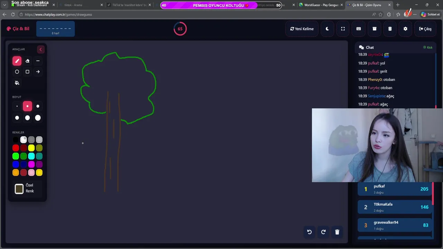The image size is (443, 249).
Task: Click the Çıkış exit button
Action: pos(425,29)
